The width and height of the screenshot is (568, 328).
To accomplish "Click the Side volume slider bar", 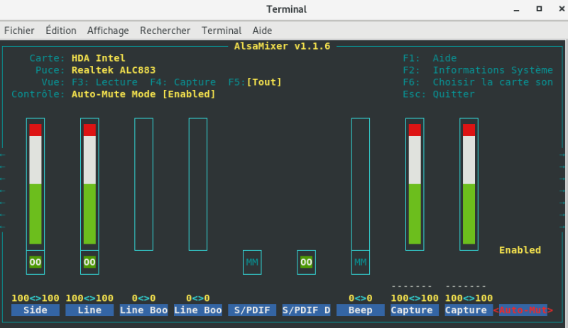I will point(35,184).
